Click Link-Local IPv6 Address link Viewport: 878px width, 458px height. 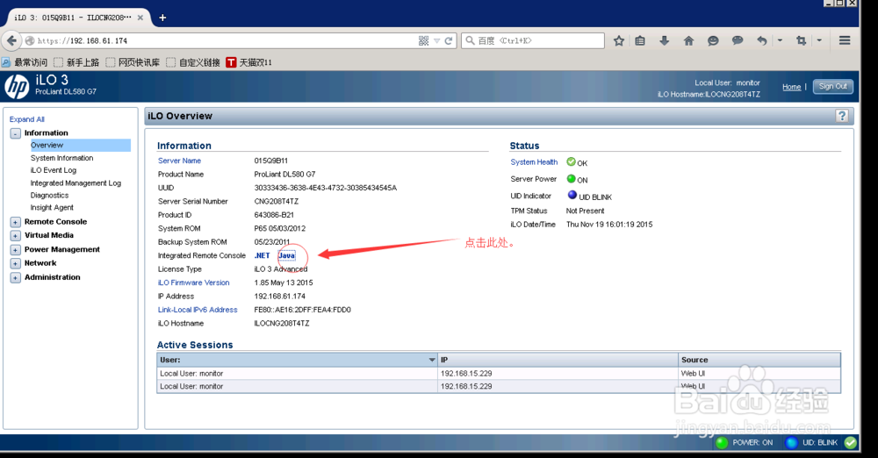(x=198, y=310)
